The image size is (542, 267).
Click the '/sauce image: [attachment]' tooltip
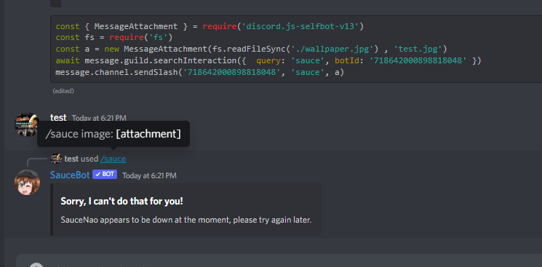pyautogui.click(x=113, y=134)
